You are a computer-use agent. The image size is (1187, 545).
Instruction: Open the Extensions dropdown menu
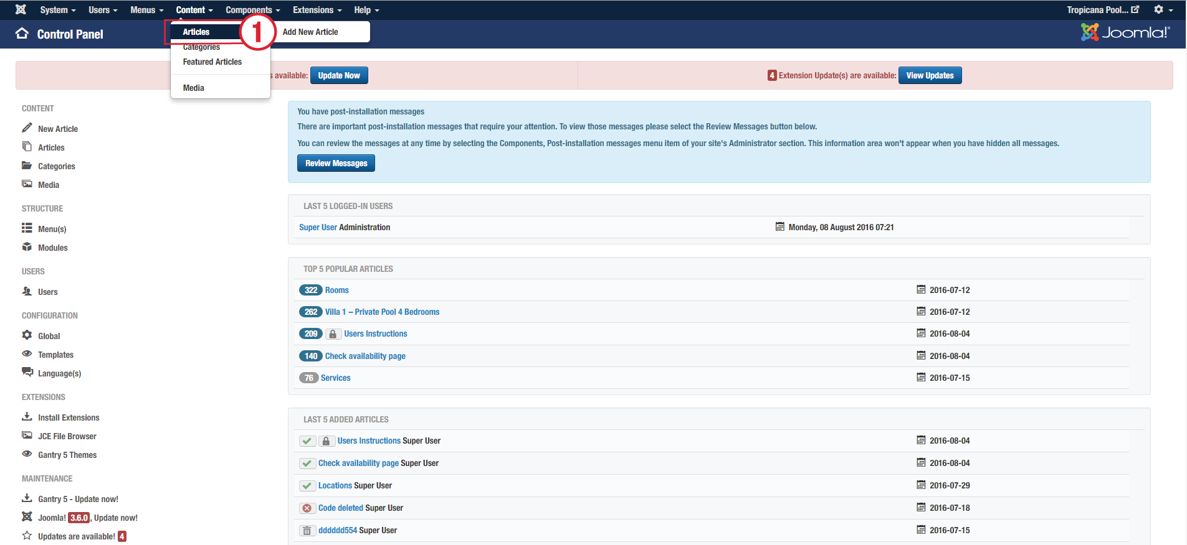click(317, 10)
